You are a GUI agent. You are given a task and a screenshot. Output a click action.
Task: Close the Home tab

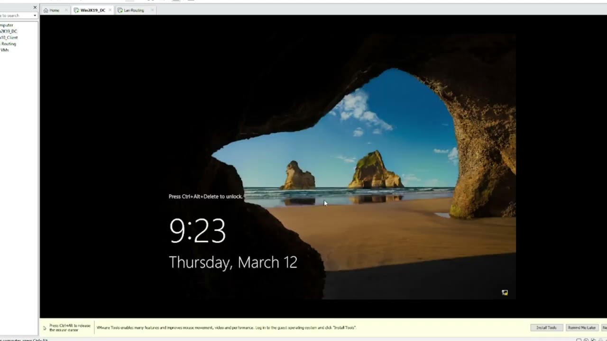66,10
